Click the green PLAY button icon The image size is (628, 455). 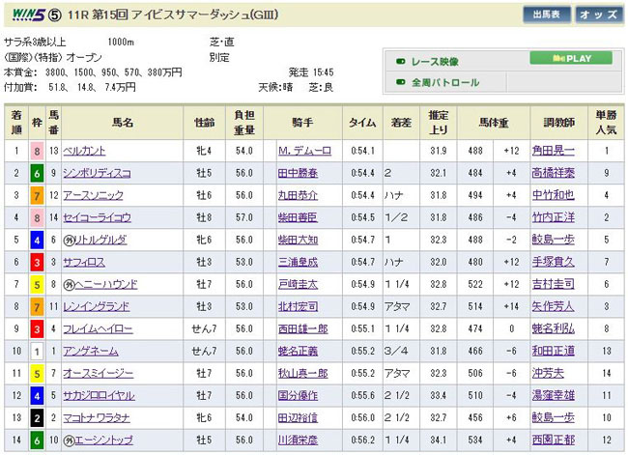(571, 58)
